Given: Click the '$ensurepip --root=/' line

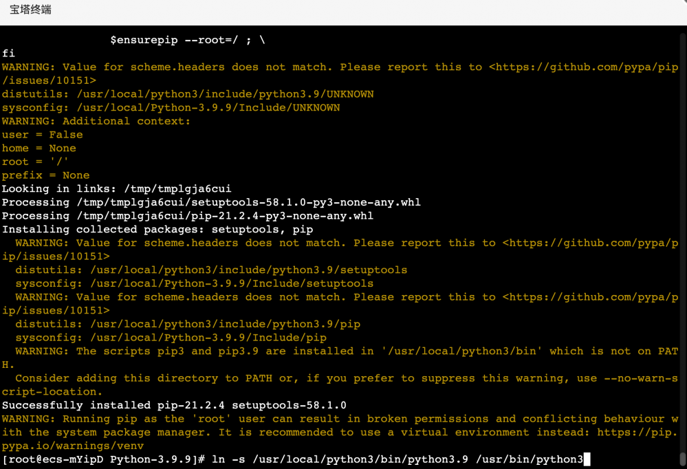Looking at the screenshot, I should [188, 40].
